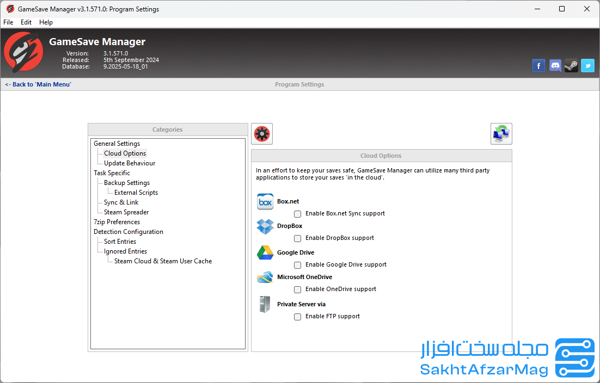This screenshot has height=383, width=600.
Task: Click the DropBox heading text
Action: pyautogui.click(x=289, y=226)
